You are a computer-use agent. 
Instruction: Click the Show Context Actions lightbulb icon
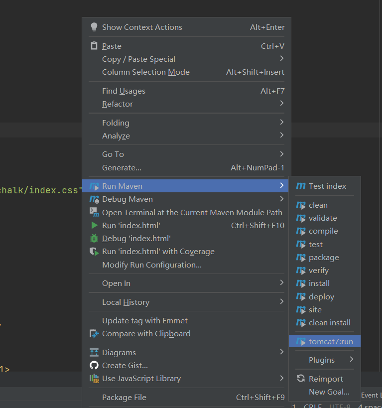(94, 27)
